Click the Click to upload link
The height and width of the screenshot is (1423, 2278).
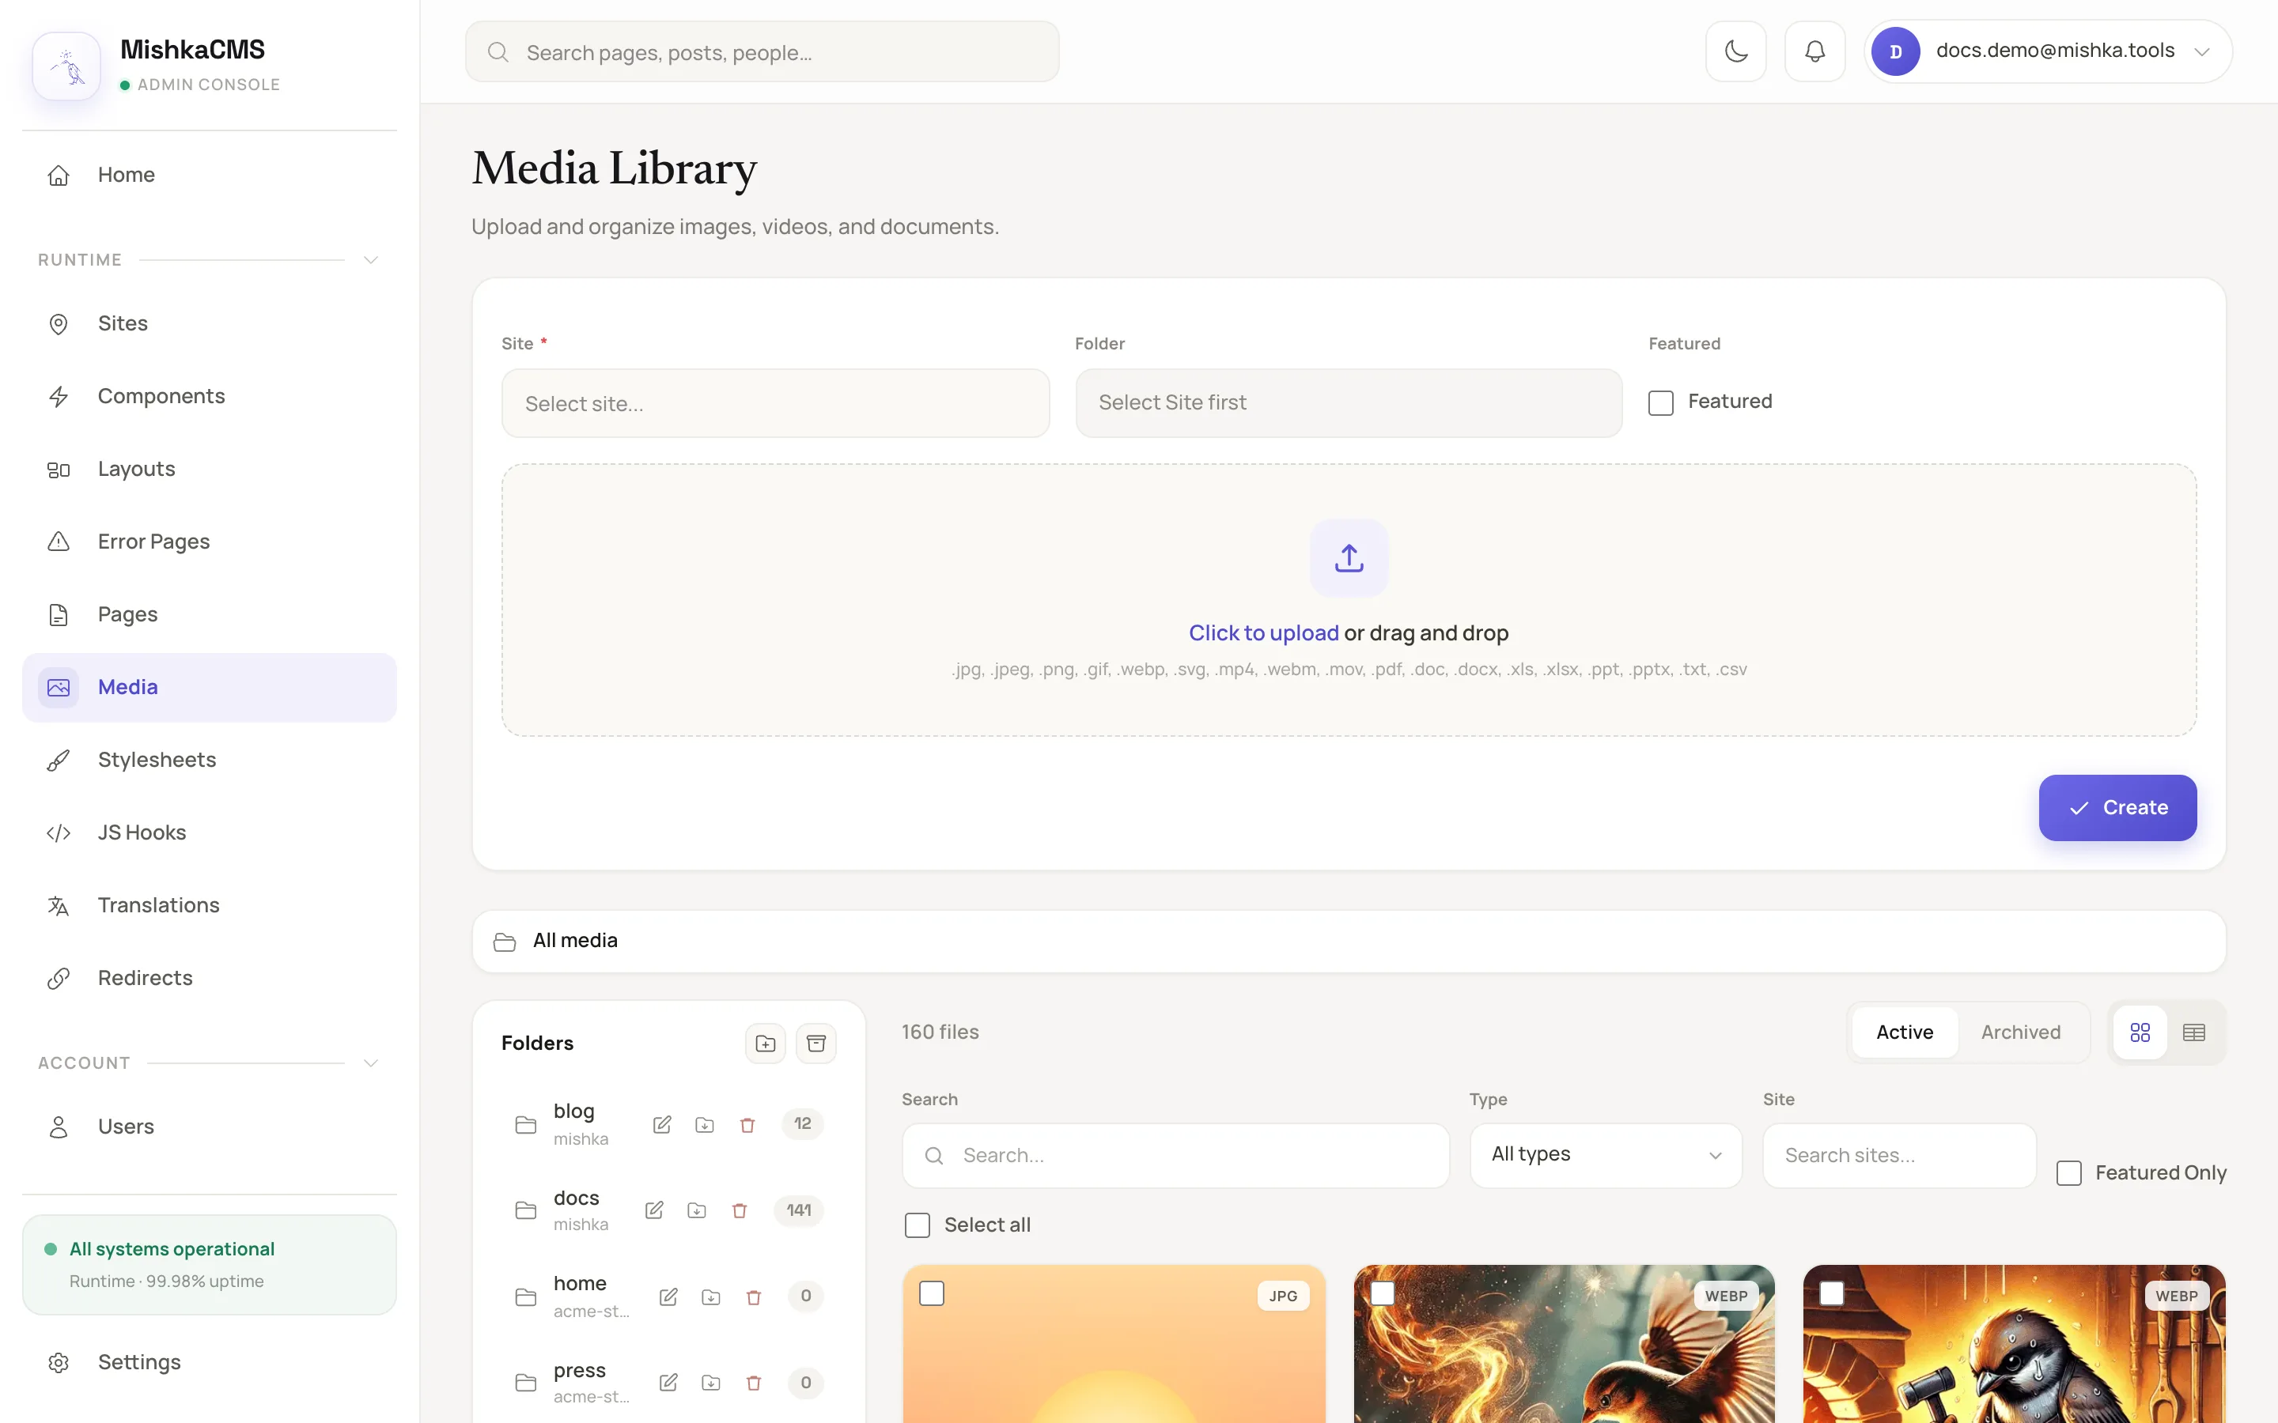pos(1263,632)
